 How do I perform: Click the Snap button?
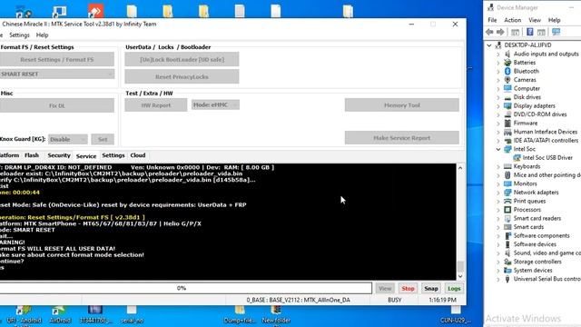click(431, 289)
